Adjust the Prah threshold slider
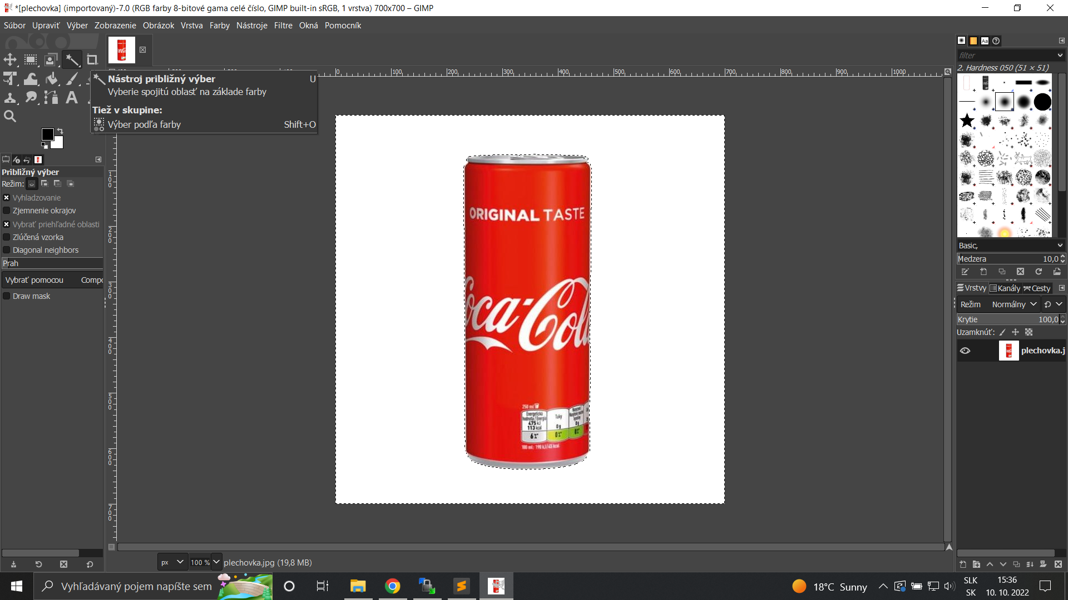1068x600 pixels. [52, 263]
